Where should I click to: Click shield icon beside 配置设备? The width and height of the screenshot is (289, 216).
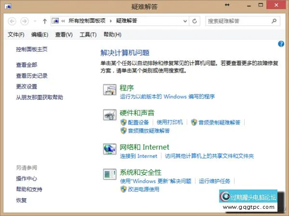tap(123, 122)
